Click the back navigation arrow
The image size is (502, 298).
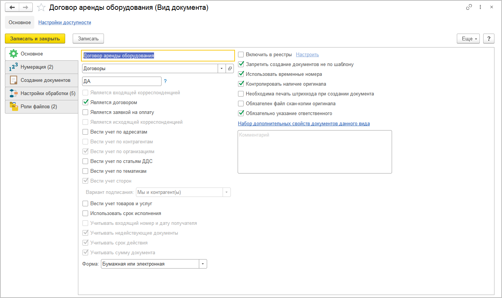click(12, 8)
